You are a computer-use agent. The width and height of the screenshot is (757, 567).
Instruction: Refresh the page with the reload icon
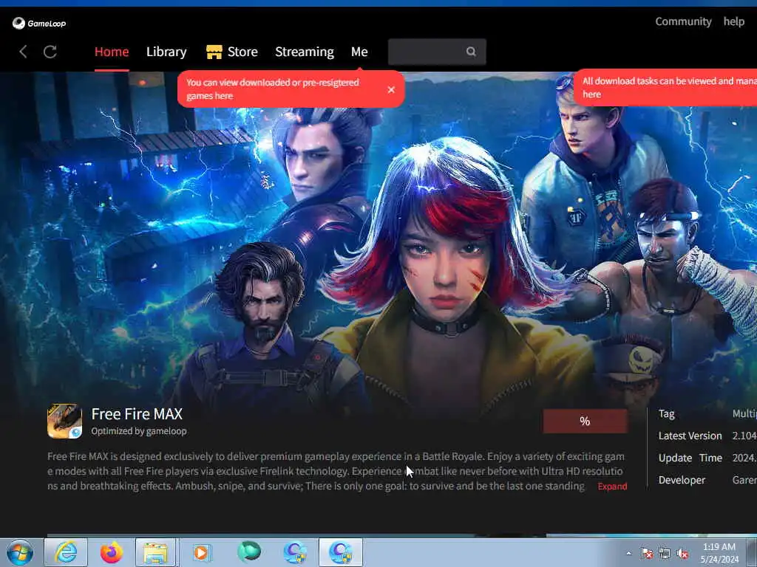tap(50, 52)
